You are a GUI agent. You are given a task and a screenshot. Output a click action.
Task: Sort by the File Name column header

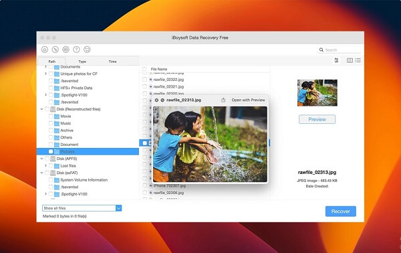click(x=159, y=69)
